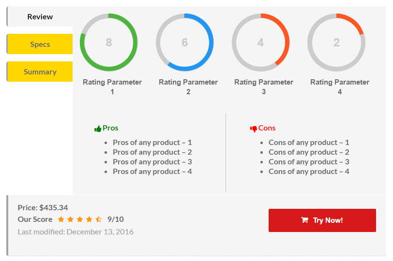Screen dimensions: 393x261
Task: Click the green circular gauge showing 8
Action: click(109, 43)
